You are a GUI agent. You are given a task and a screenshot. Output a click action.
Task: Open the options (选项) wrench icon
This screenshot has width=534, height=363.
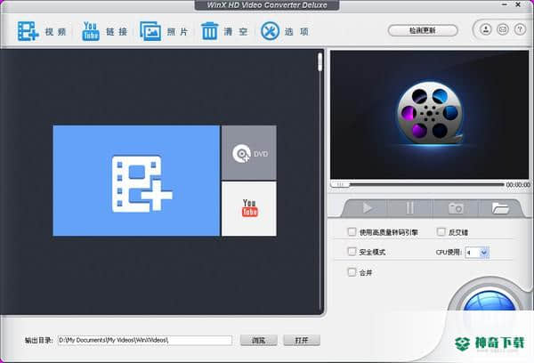(x=270, y=31)
